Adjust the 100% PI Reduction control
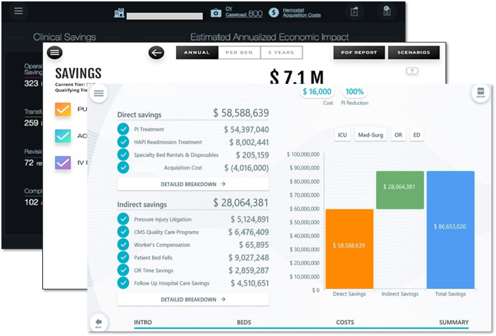 click(354, 91)
